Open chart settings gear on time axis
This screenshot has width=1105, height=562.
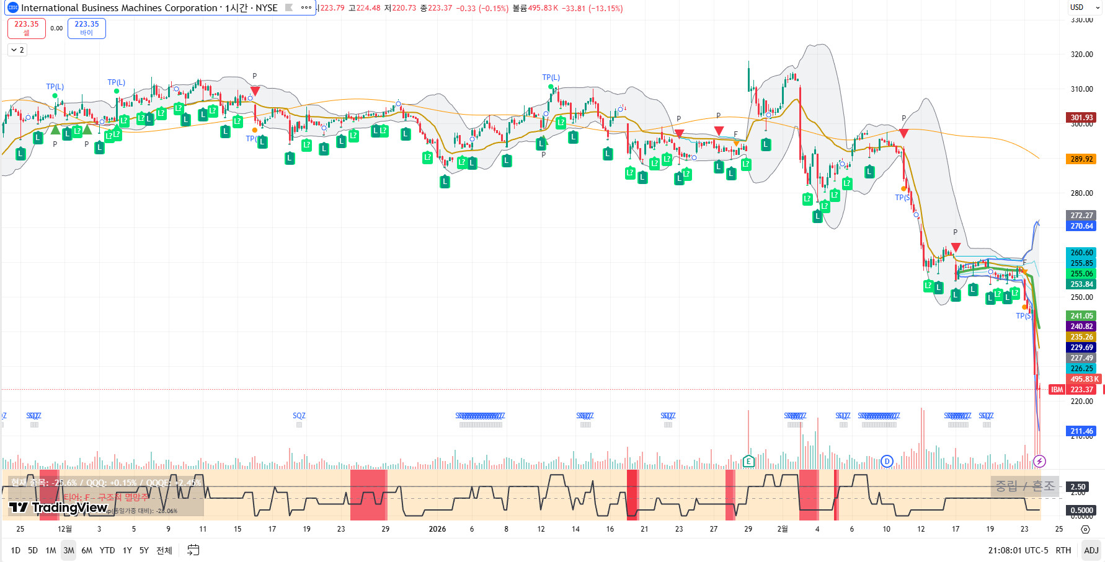coord(1085,529)
